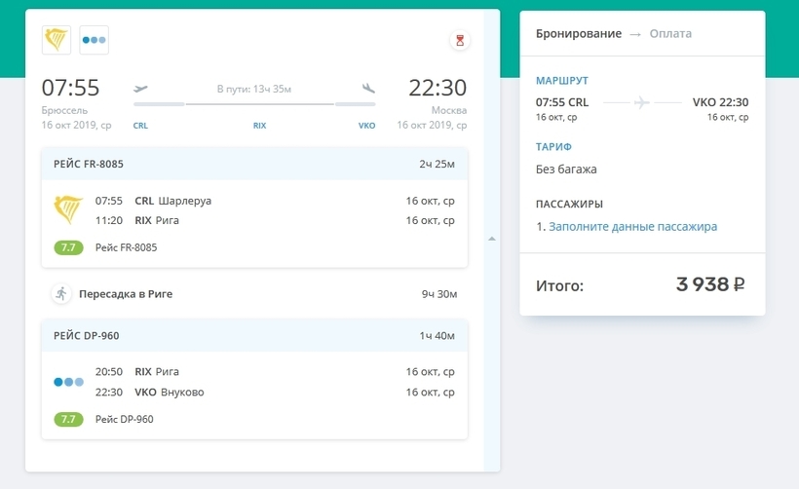Screen dimensions: 799x489
Task: Click "07:55 CRL" in the route summary
Action: (562, 102)
